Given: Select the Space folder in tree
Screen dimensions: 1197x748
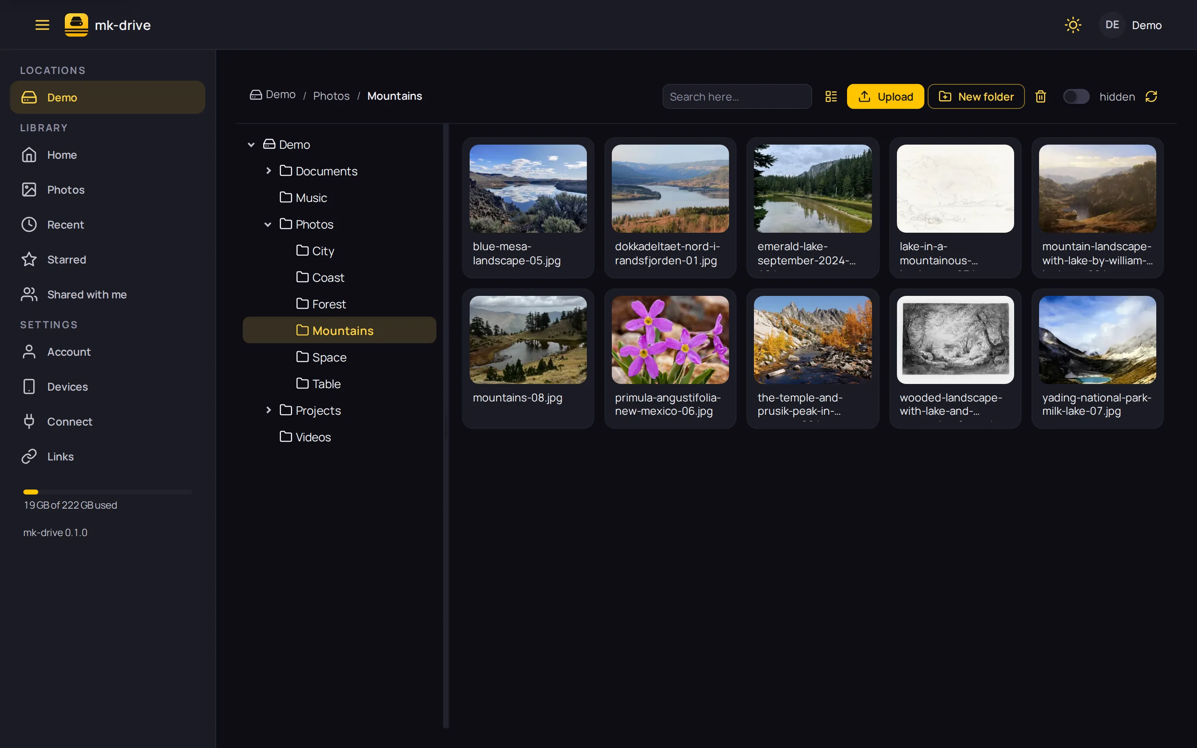Looking at the screenshot, I should pos(339,357).
